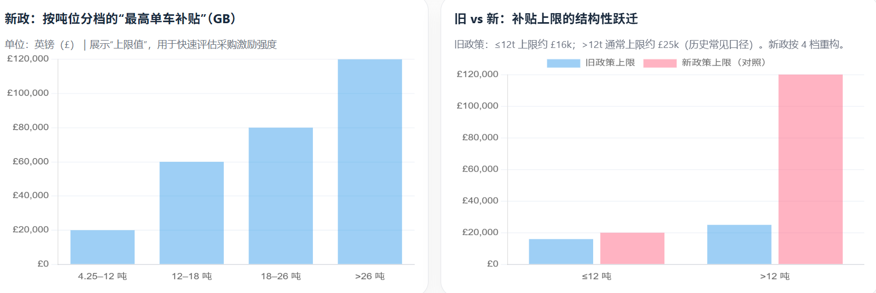Toggle the 旧政策上限 legend label
This screenshot has height=293, width=876.
[x=610, y=63]
